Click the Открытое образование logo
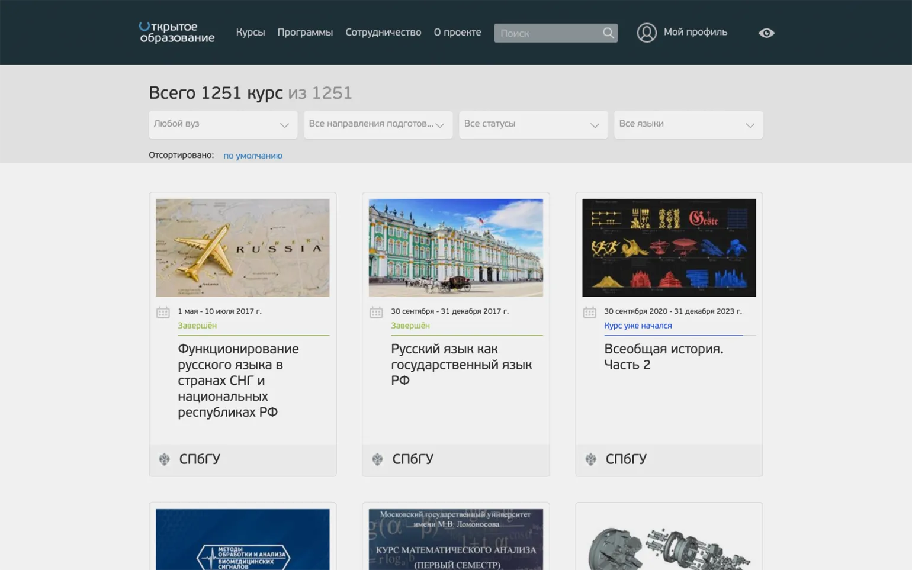The height and width of the screenshot is (570, 912). [176, 33]
